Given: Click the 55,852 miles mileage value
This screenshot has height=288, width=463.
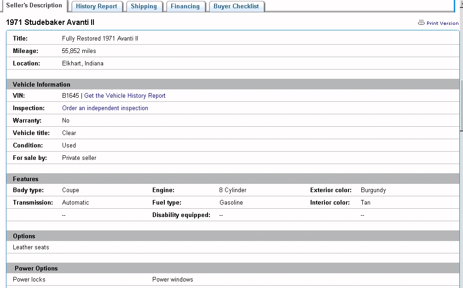Looking at the screenshot, I should pos(79,51).
